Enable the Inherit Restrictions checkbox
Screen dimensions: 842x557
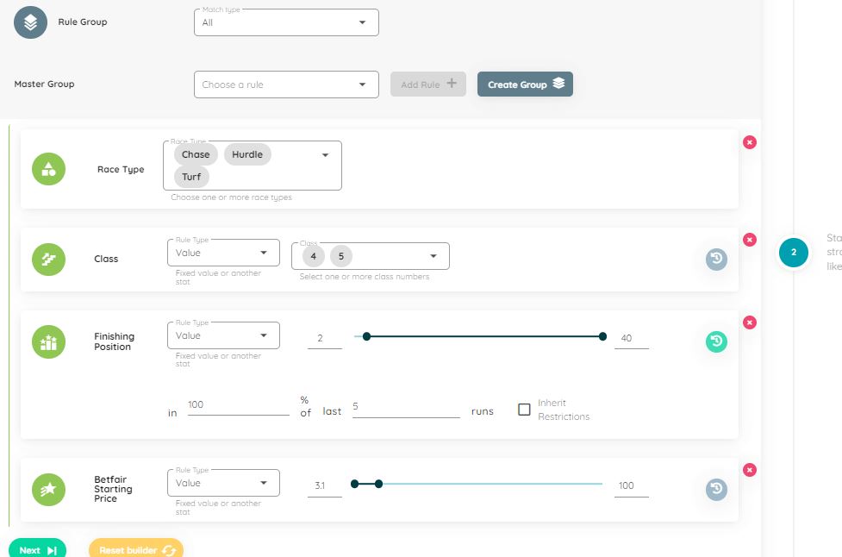(524, 410)
